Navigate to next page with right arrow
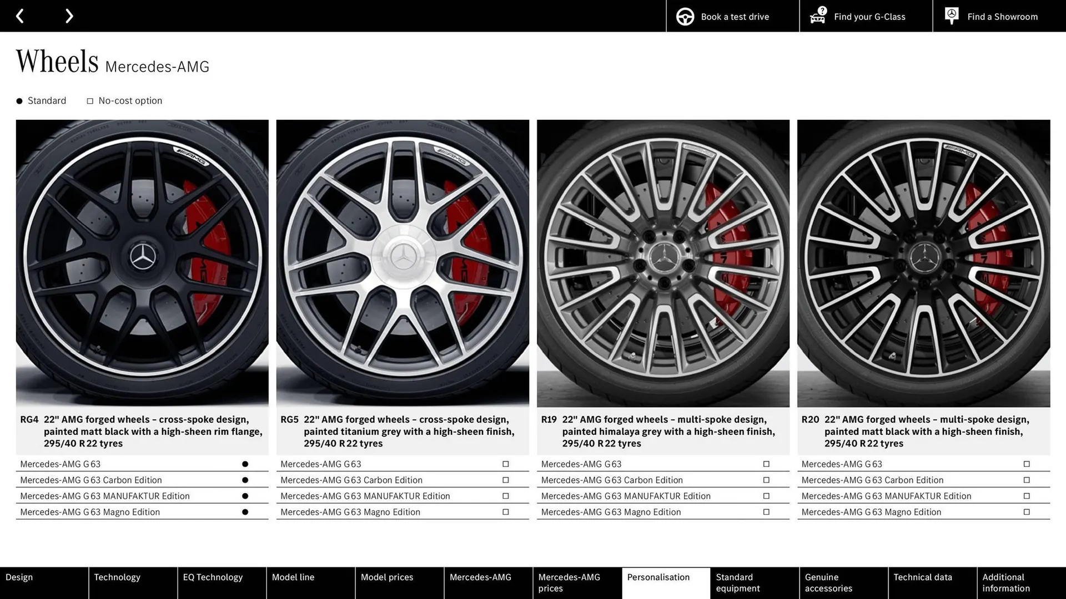1066x599 pixels. click(x=69, y=16)
